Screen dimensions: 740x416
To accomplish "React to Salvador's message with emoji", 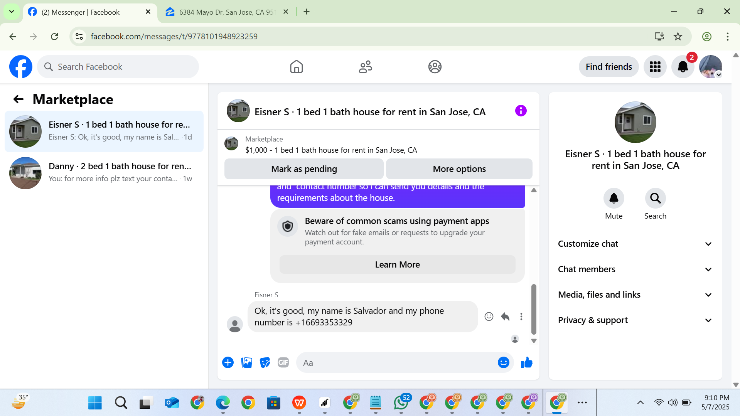I will (489, 317).
